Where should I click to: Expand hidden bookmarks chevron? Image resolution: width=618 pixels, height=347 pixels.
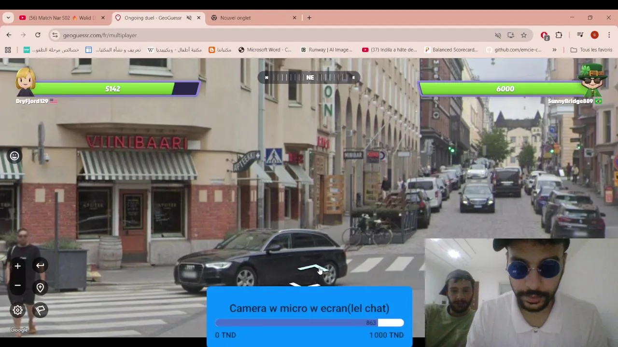click(554, 50)
